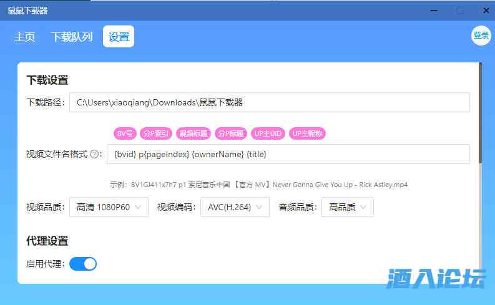This screenshot has width=495, height=305.
Task: Open the 视频品质 dropdown showing 高清 1080P60
Action: pyautogui.click(x=109, y=207)
